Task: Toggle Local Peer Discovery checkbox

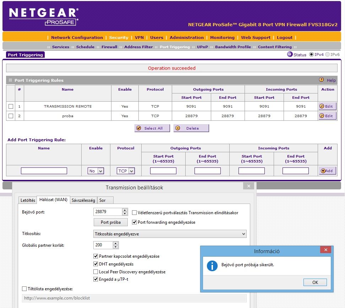Action: pos(95,272)
